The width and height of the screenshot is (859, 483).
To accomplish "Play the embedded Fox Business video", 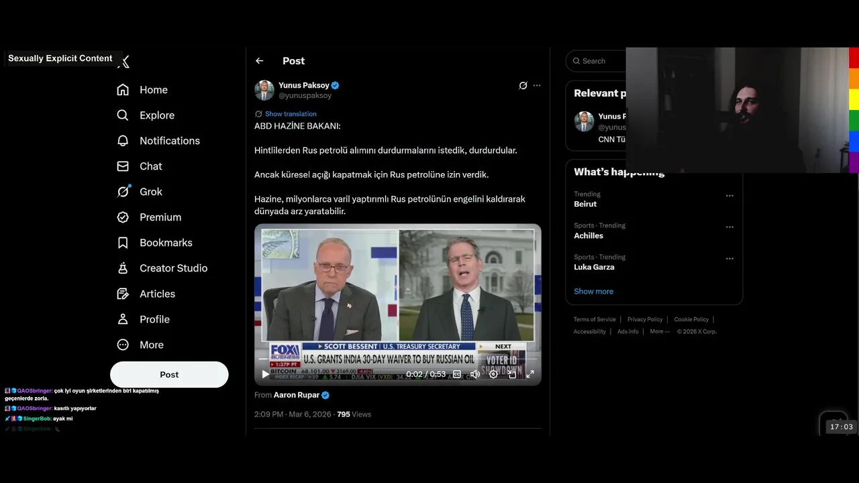I will tap(266, 374).
